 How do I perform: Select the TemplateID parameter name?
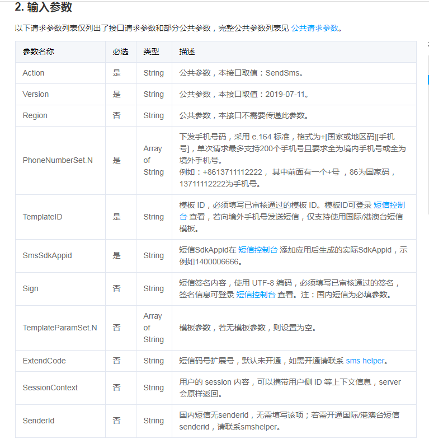pos(43,217)
